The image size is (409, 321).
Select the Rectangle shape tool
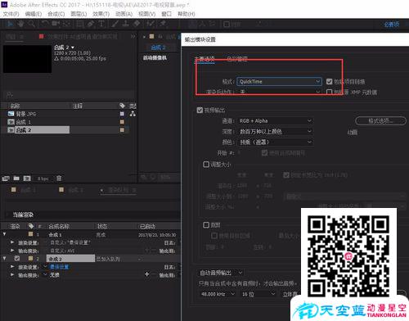(x=80, y=24)
